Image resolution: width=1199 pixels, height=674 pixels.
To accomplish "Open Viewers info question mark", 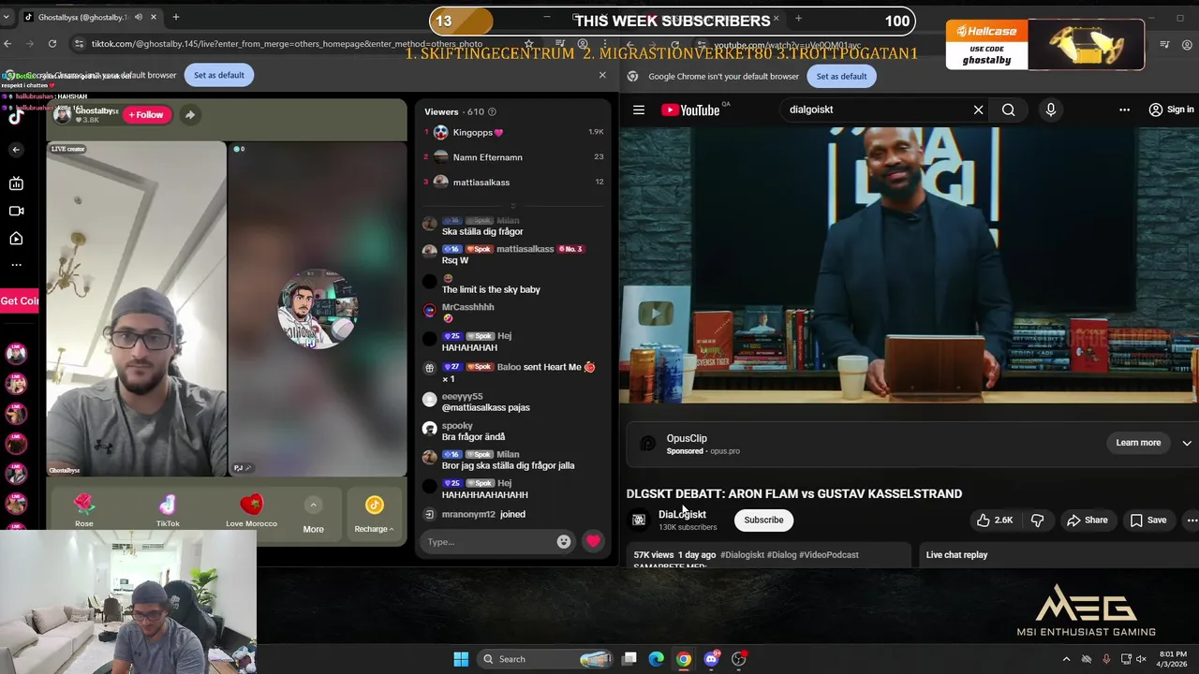I will pos(492,112).
